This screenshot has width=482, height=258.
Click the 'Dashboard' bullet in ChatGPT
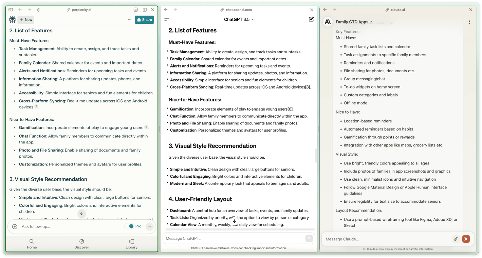pos(239,211)
